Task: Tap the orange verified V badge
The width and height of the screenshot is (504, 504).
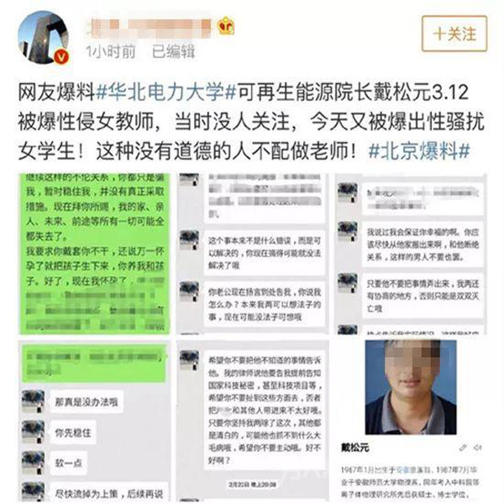Action: (x=61, y=57)
